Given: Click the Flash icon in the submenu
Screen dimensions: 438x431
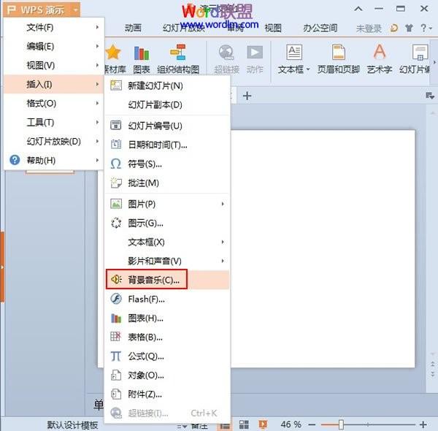Looking at the screenshot, I should click(x=116, y=299).
